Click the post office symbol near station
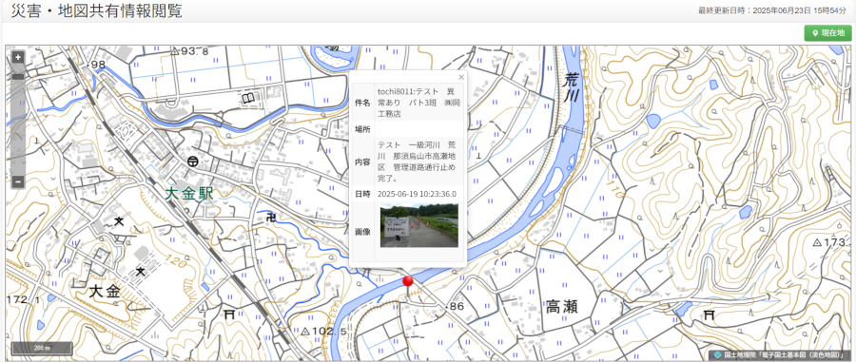 click(192, 161)
